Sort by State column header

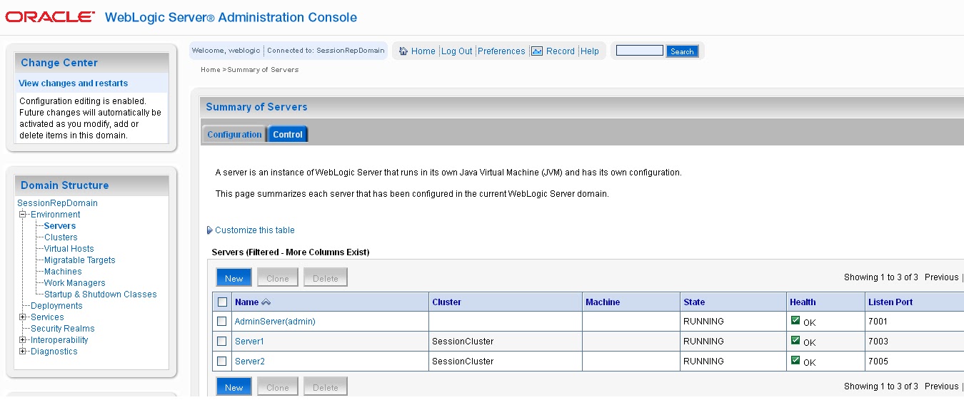tap(694, 302)
